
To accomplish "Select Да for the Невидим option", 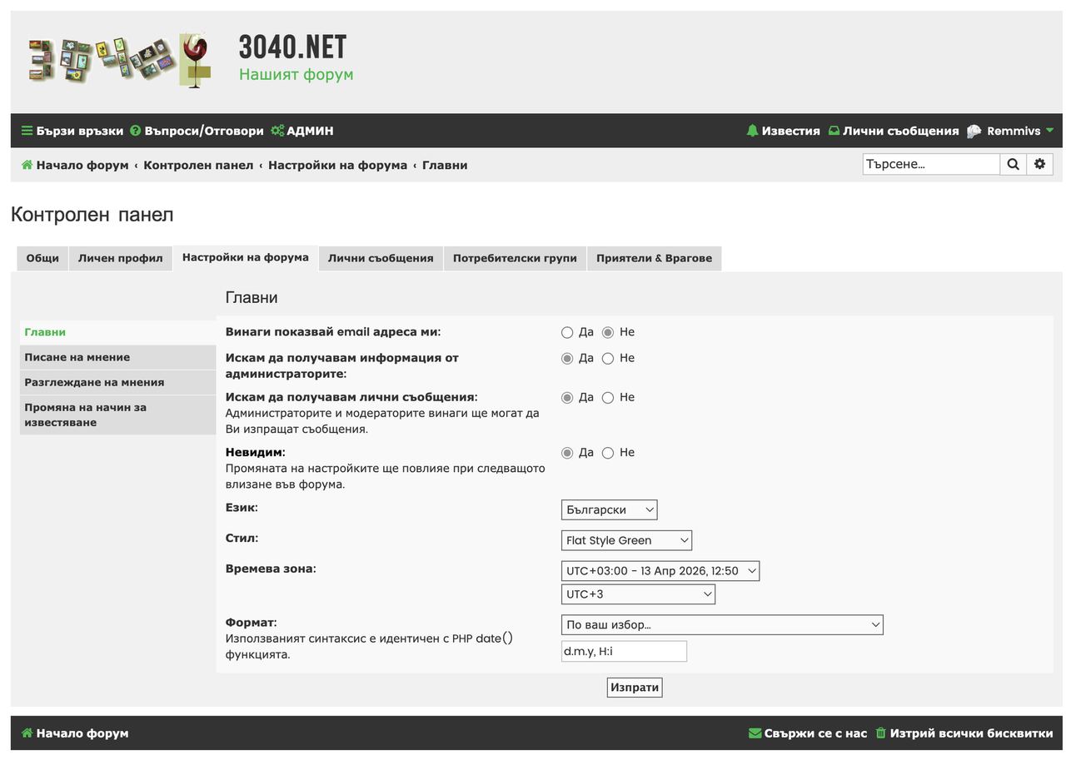I will tap(567, 453).
